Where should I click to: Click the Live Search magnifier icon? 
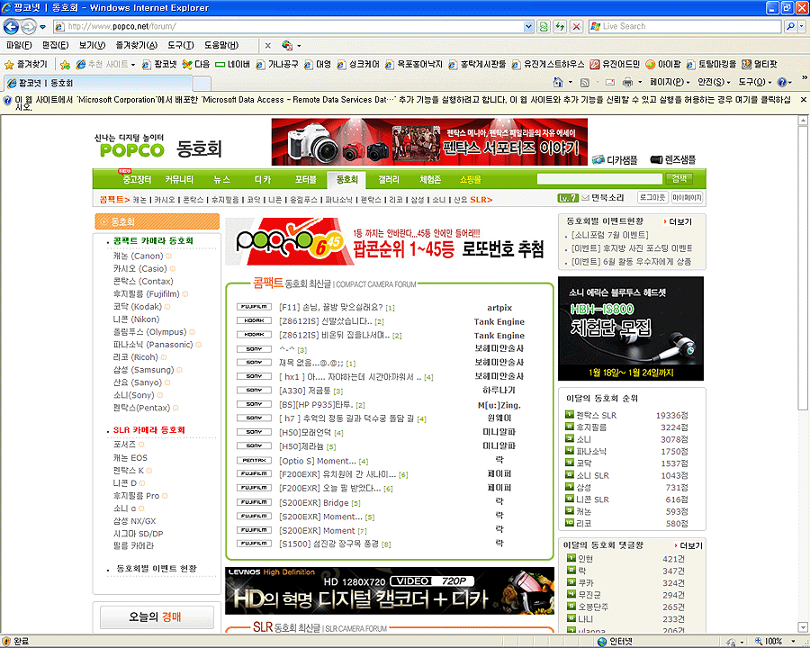tap(788, 27)
